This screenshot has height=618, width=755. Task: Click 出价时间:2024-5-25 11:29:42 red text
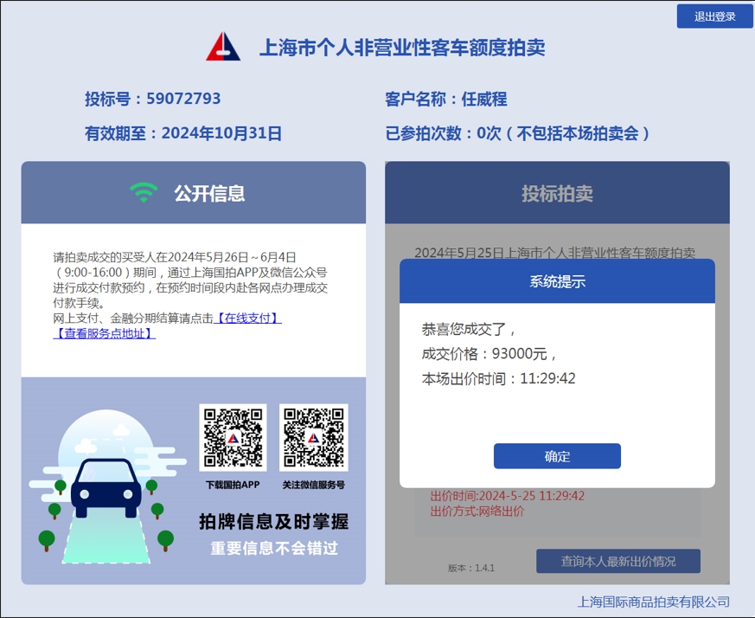tap(508, 496)
